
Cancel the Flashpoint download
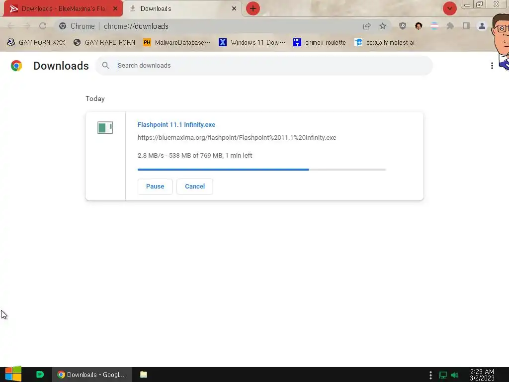195,187
